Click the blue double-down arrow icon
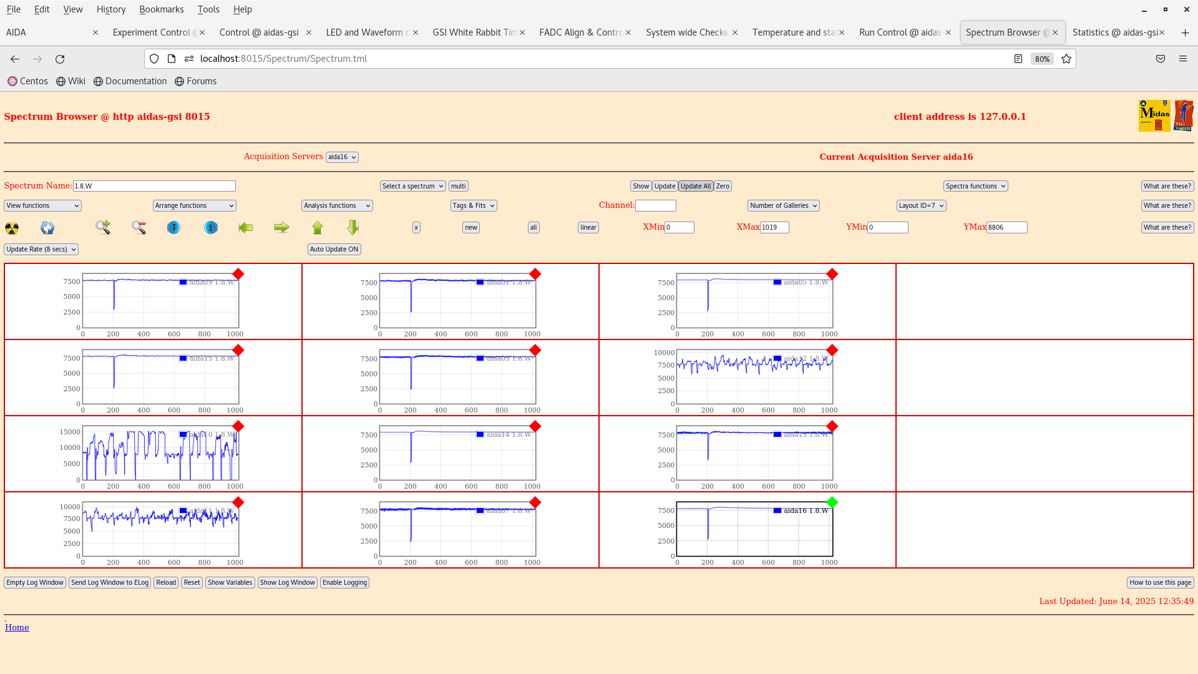The height and width of the screenshot is (674, 1198). 173,228
